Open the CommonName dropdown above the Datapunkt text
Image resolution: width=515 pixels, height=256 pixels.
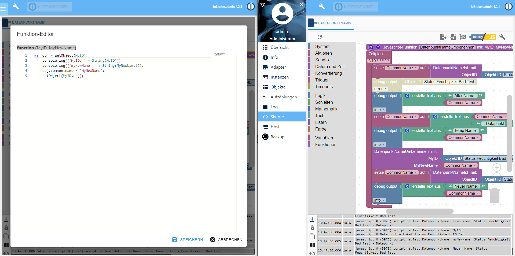tap(491, 117)
